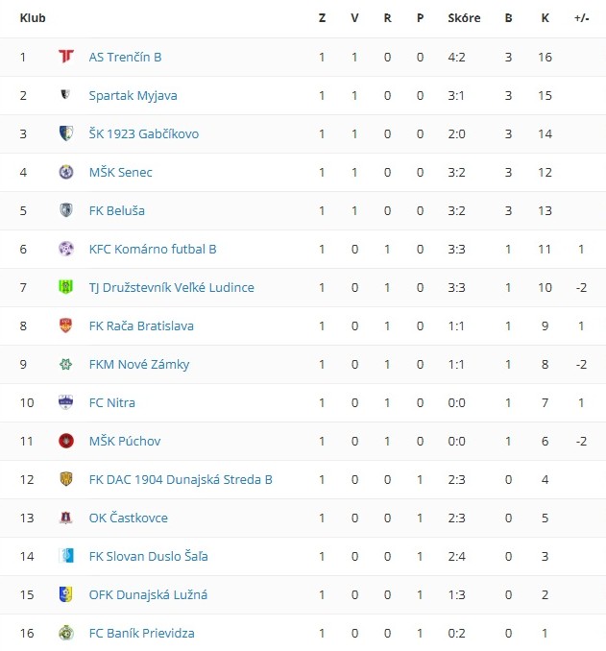Open the FK Slovan Duslo Šaľa link
Image resolution: width=606 pixels, height=651 pixels.
(148, 556)
